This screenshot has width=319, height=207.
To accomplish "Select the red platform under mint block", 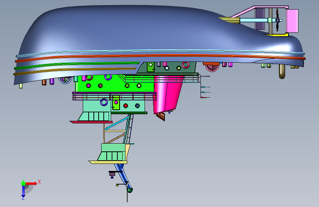I will tap(91, 122).
